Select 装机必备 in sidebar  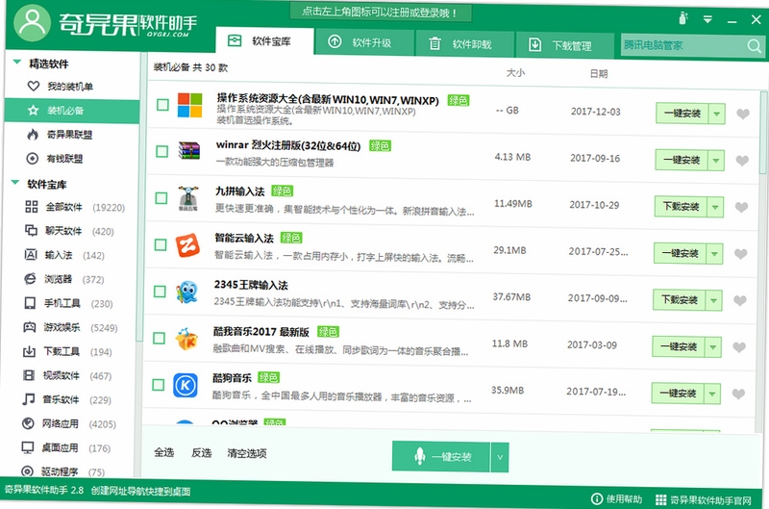pyautogui.click(x=72, y=111)
